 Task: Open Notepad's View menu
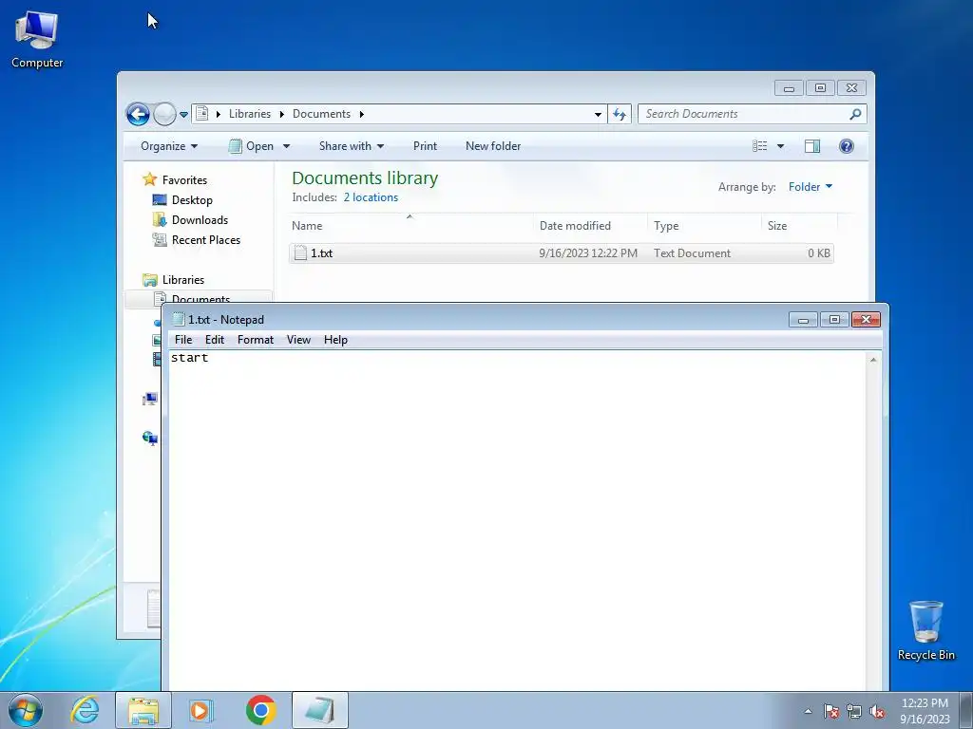tap(298, 340)
